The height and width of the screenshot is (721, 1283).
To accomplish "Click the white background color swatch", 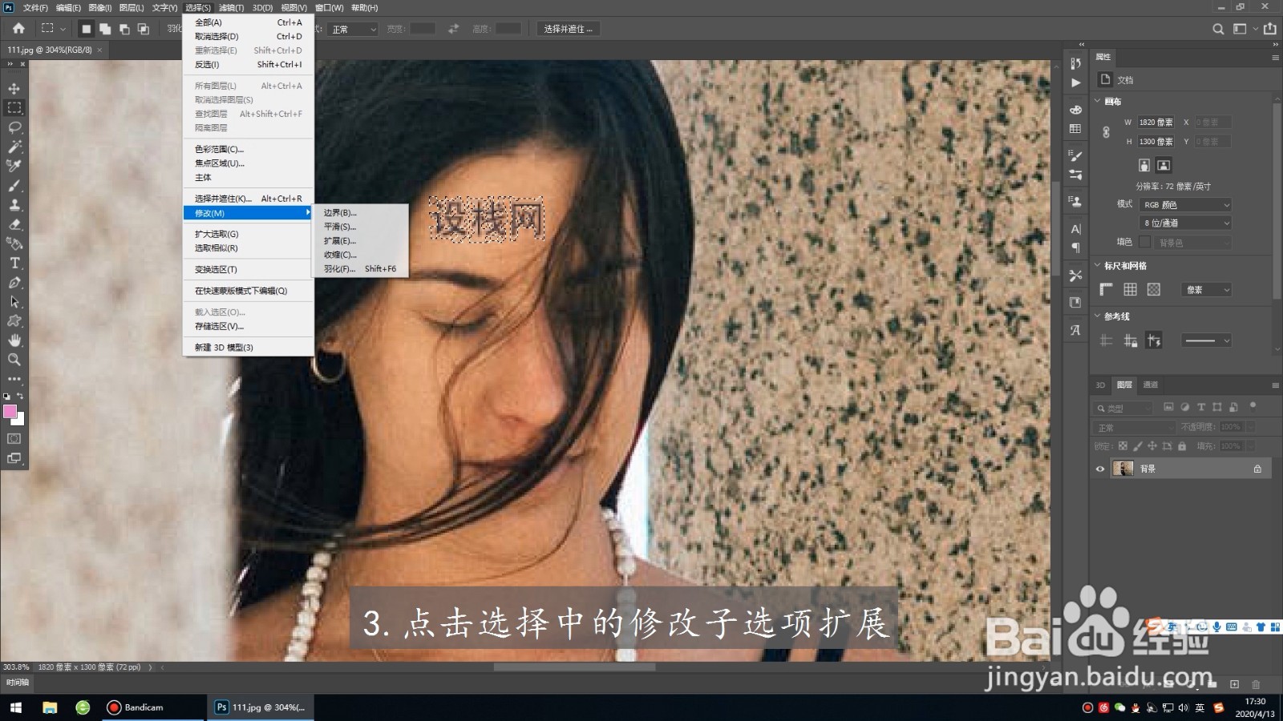I will tap(20, 420).
